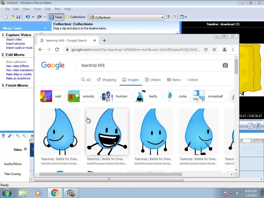Click the Set Audio Levels timeline icon

click(3, 136)
